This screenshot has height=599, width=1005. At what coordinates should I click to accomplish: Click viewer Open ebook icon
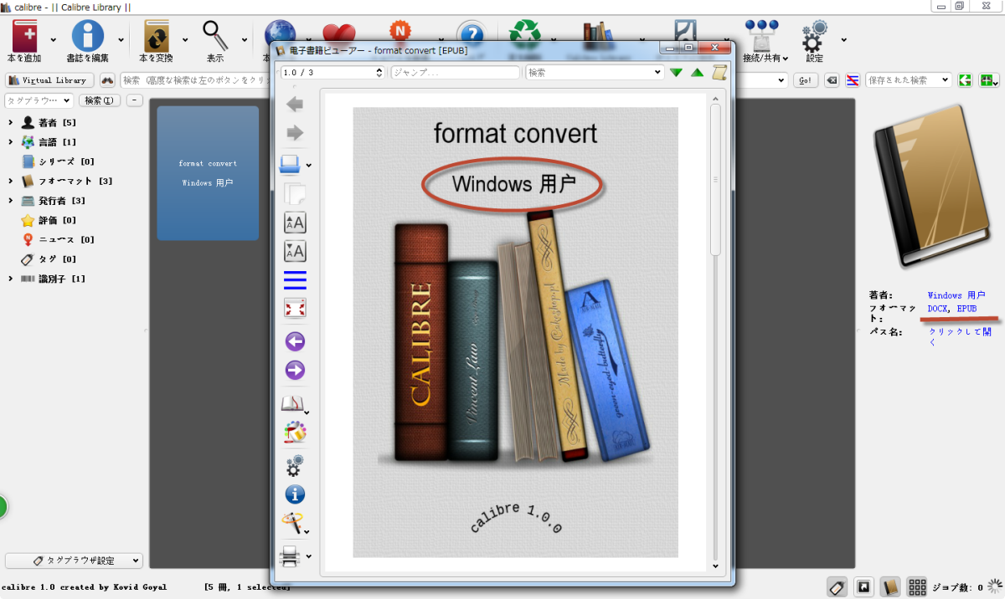coord(290,163)
